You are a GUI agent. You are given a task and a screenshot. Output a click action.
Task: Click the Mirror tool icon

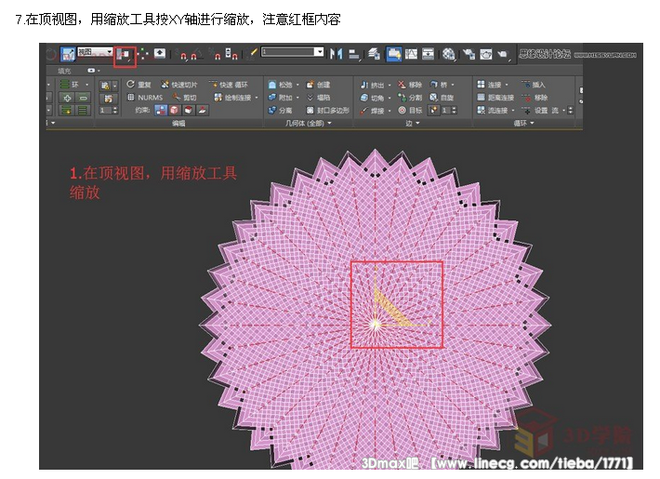(336, 54)
